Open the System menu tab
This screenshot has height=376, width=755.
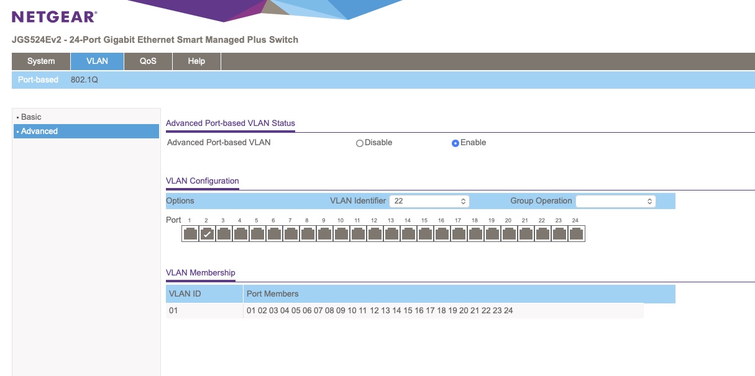tap(41, 61)
